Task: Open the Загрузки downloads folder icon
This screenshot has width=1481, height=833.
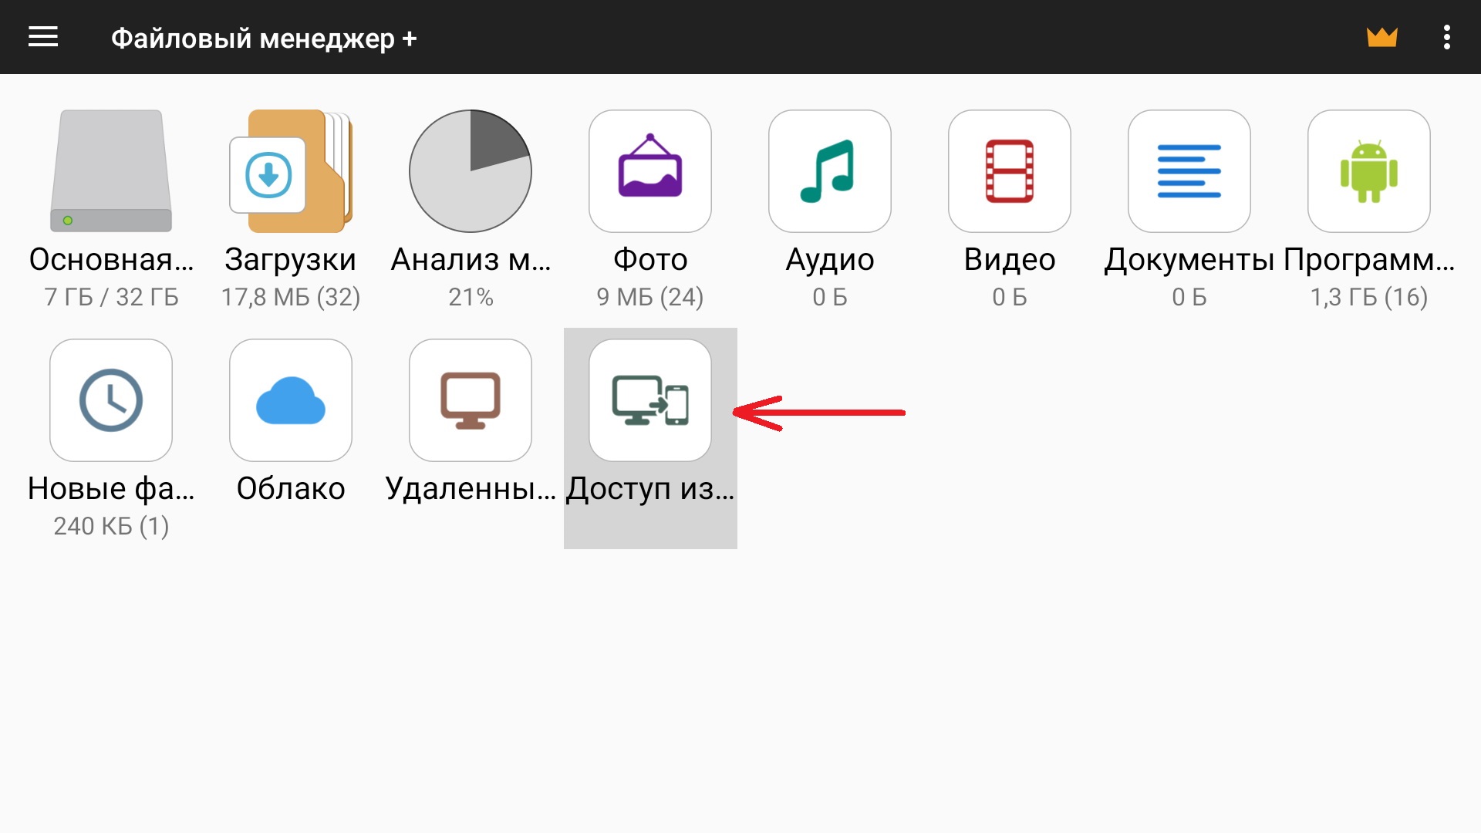Action: click(x=291, y=170)
